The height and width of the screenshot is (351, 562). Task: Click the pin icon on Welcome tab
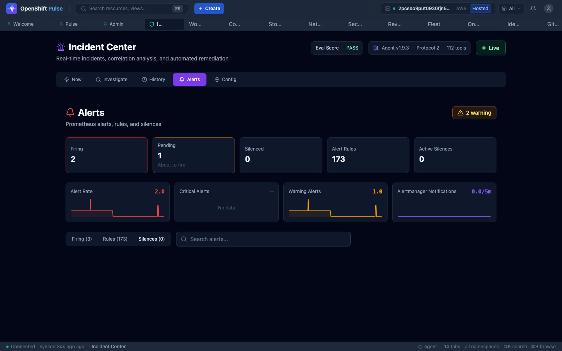point(9,24)
